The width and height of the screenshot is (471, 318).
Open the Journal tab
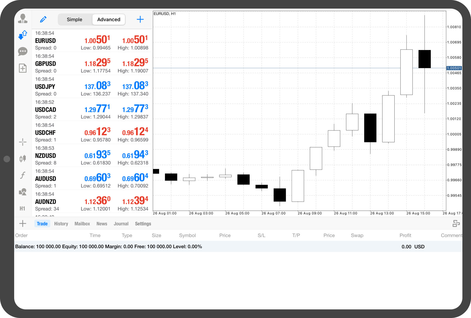pos(121,224)
